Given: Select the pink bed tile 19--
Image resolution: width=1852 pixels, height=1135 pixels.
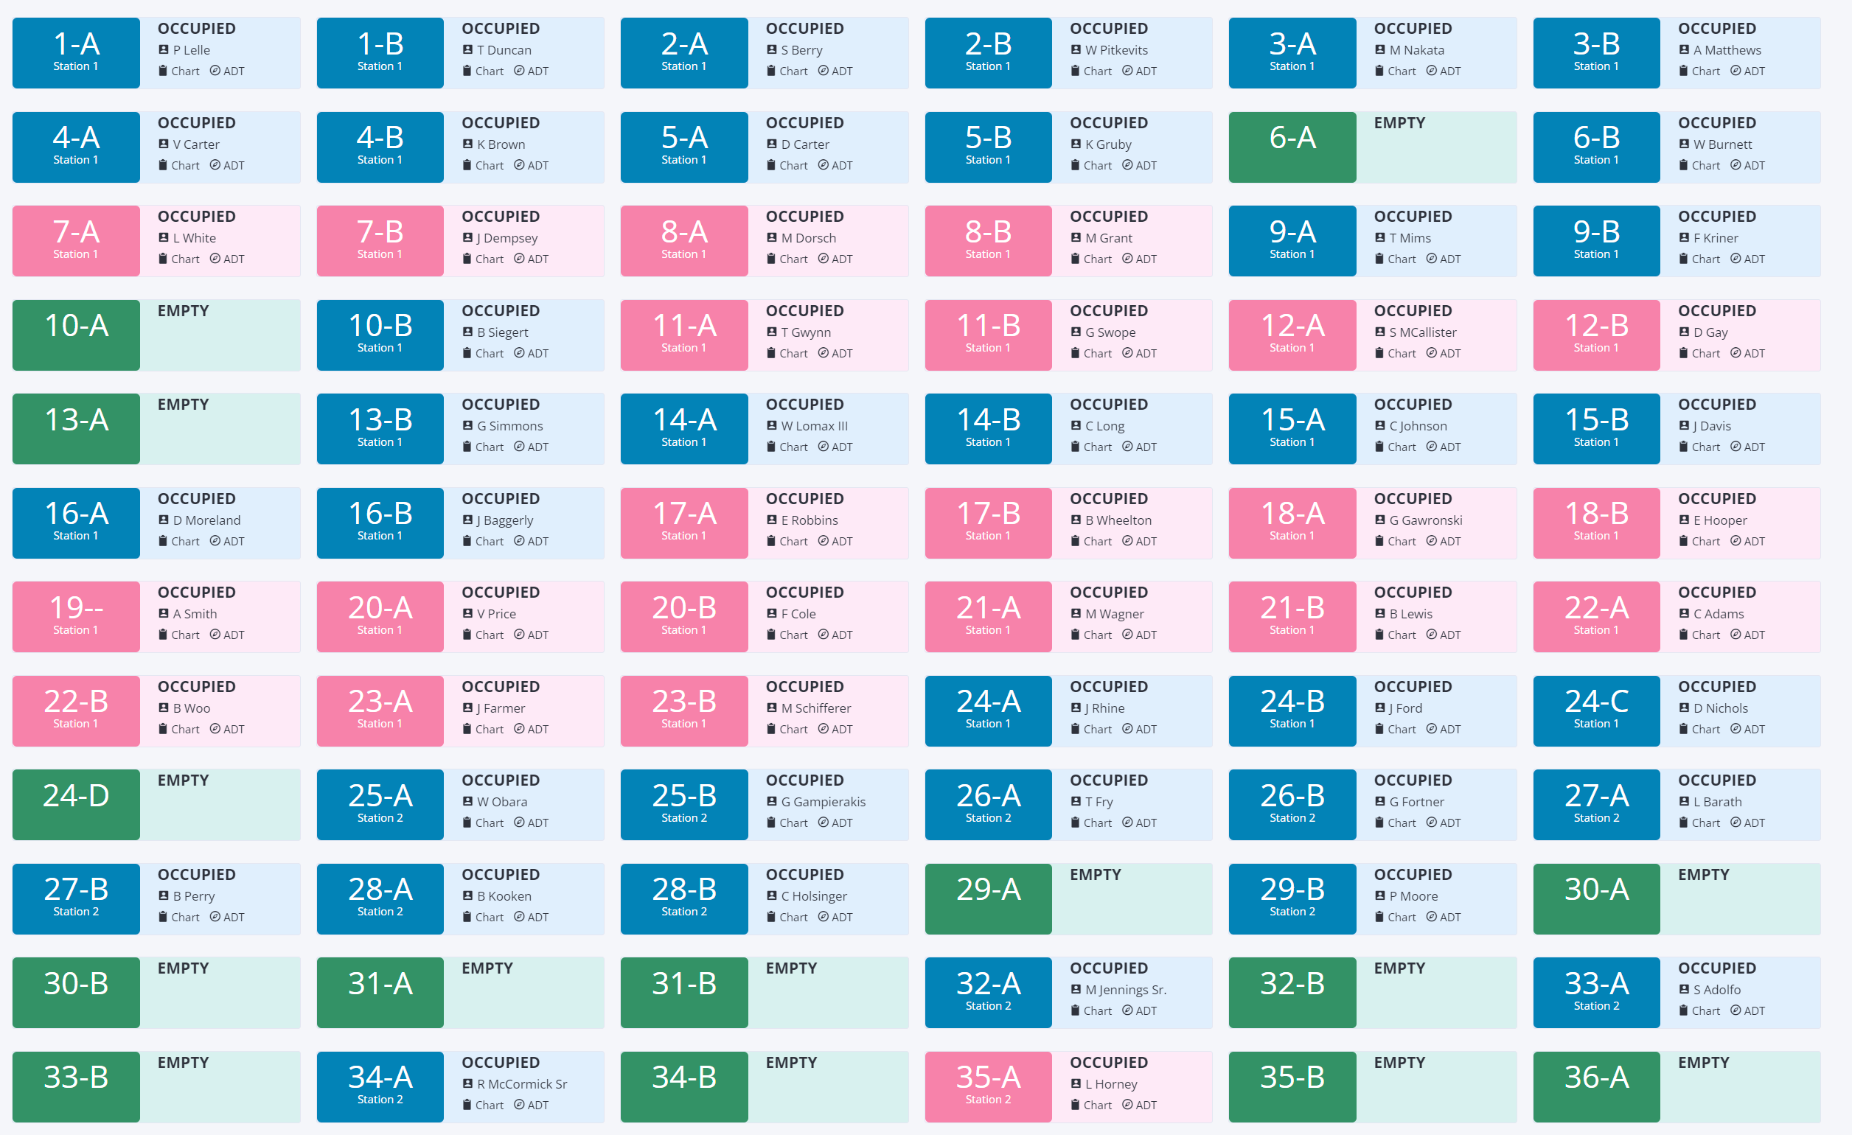Looking at the screenshot, I should click(76, 617).
